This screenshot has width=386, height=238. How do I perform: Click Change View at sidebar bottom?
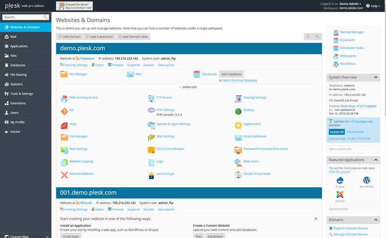click(19, 236)
